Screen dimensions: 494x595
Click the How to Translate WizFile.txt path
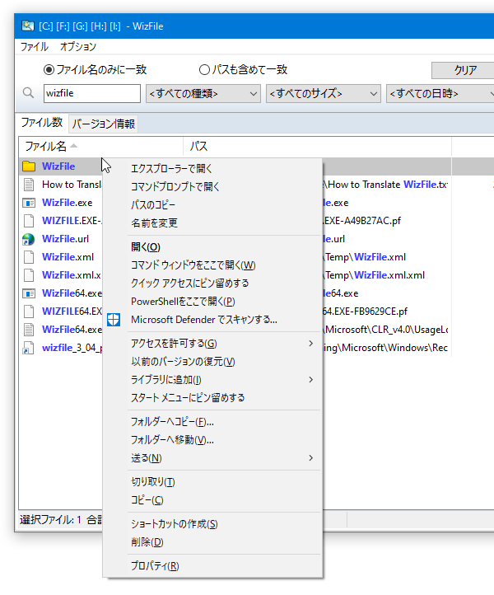385,185
